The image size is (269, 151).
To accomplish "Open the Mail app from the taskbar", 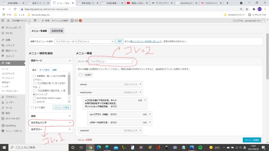I will [116, 147].
